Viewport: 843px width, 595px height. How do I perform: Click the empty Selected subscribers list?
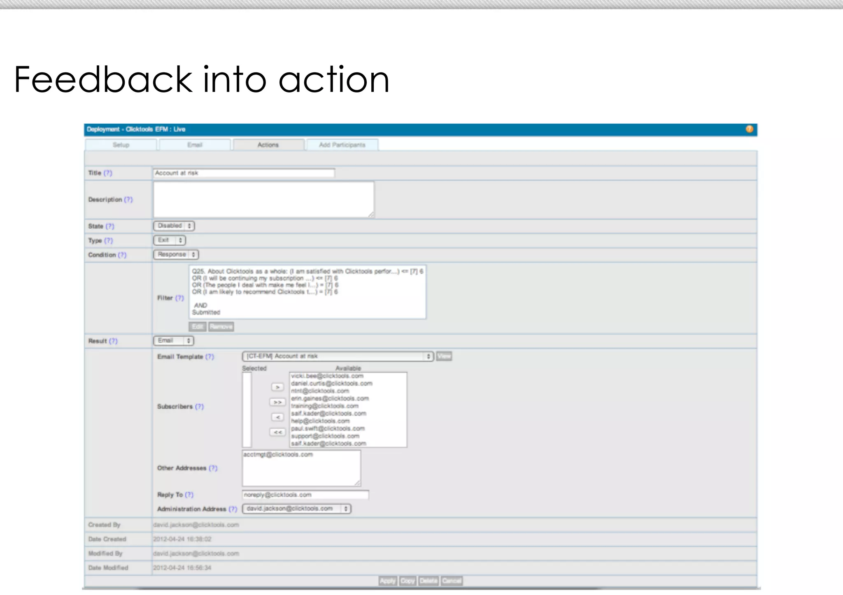click(247, 410)
